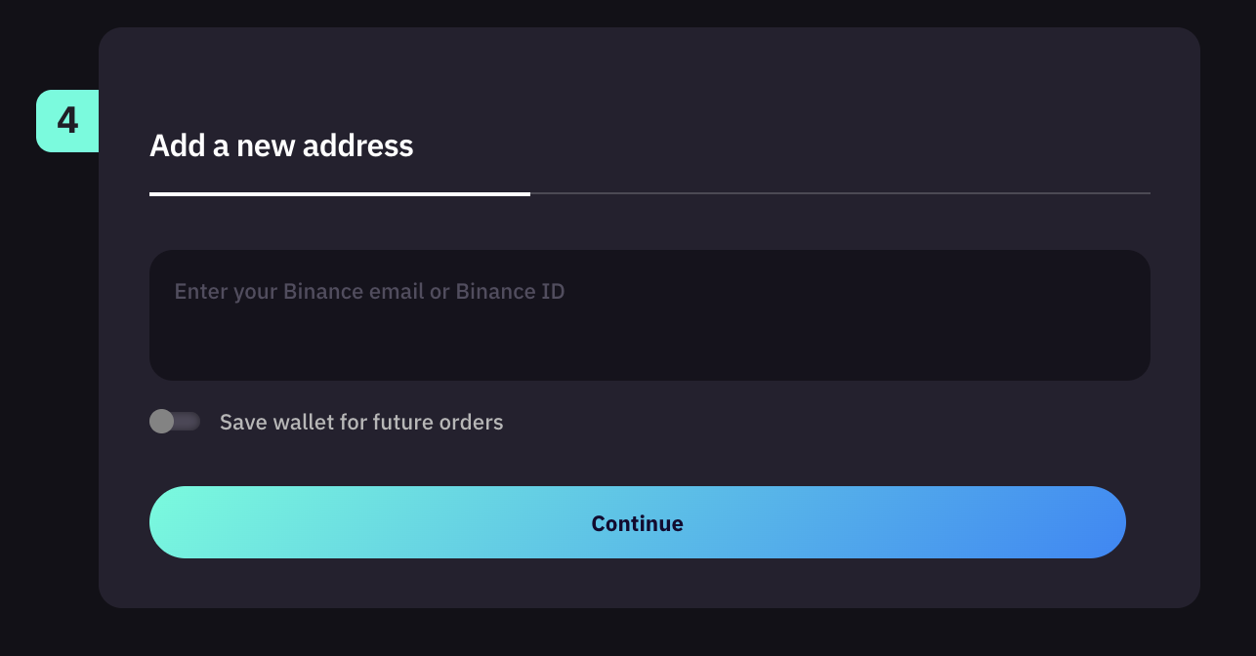Submit the new address with the gradient button

click(637, 522)
